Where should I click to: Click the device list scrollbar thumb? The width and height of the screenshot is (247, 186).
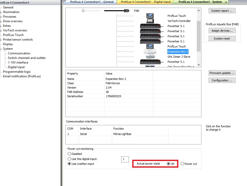199,36
